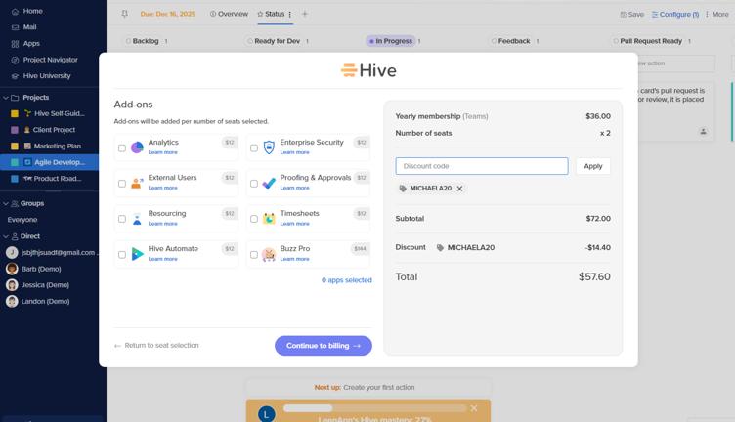Screen dimensions: 735x422
Task: Select the Hive Self-Guid... project
Action: pos(49,113)
